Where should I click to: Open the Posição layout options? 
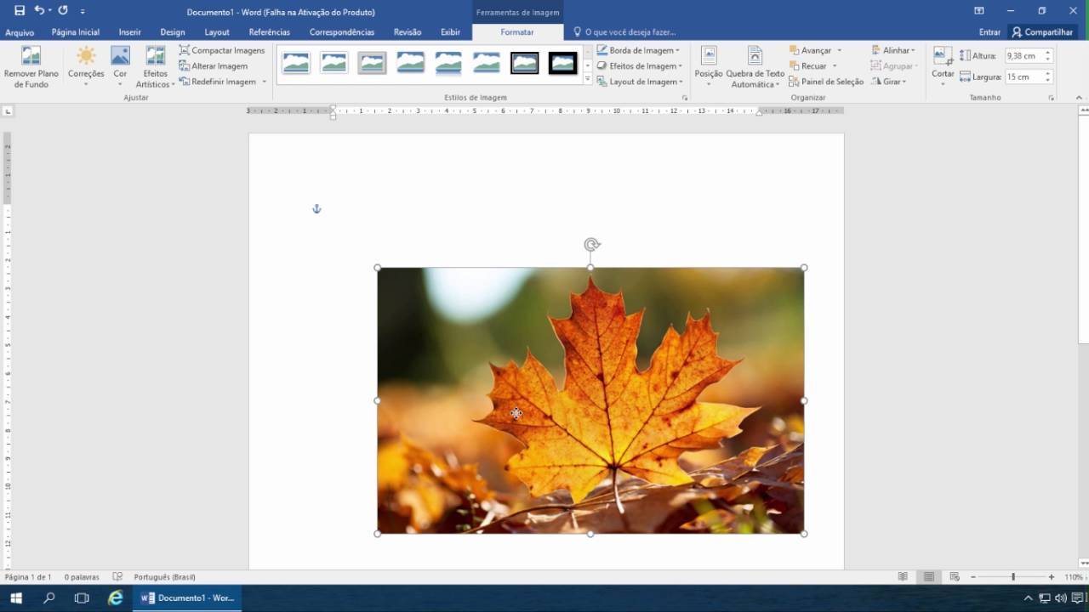[709, 67]
